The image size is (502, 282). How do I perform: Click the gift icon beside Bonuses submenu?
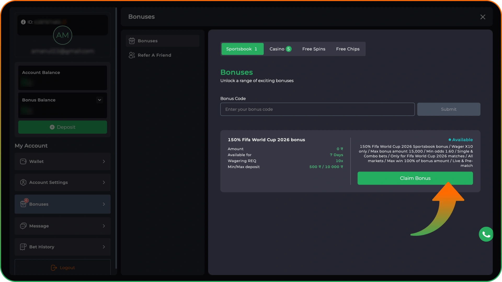point(132,41)
